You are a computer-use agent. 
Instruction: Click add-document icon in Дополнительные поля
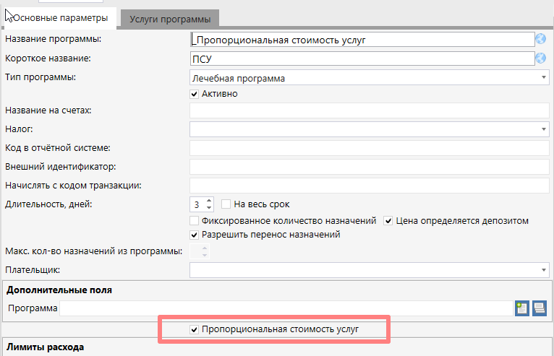click(x=521, y=308)
